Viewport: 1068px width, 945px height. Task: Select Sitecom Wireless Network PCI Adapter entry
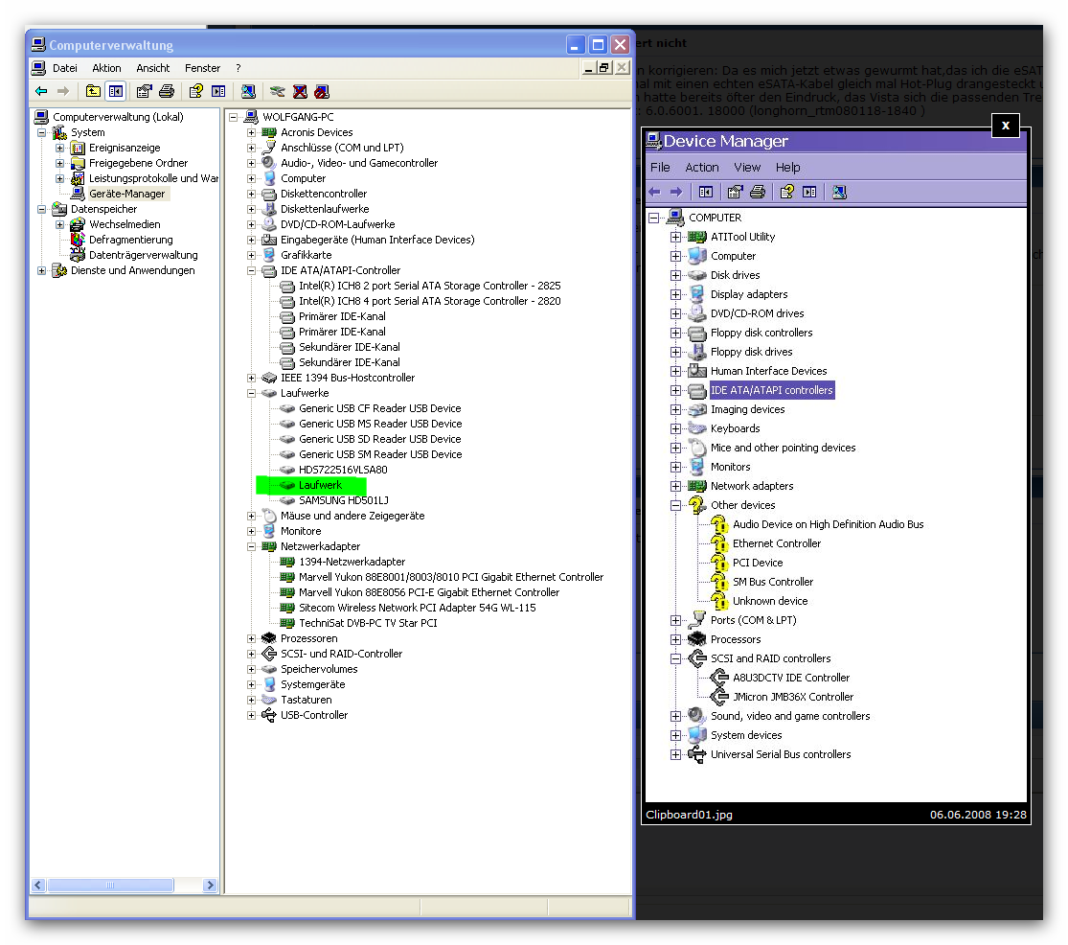[417, 608]
